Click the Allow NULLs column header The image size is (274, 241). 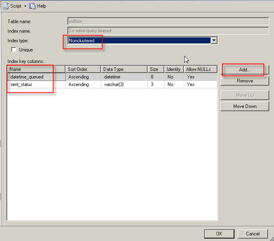[x=201, y=69]
